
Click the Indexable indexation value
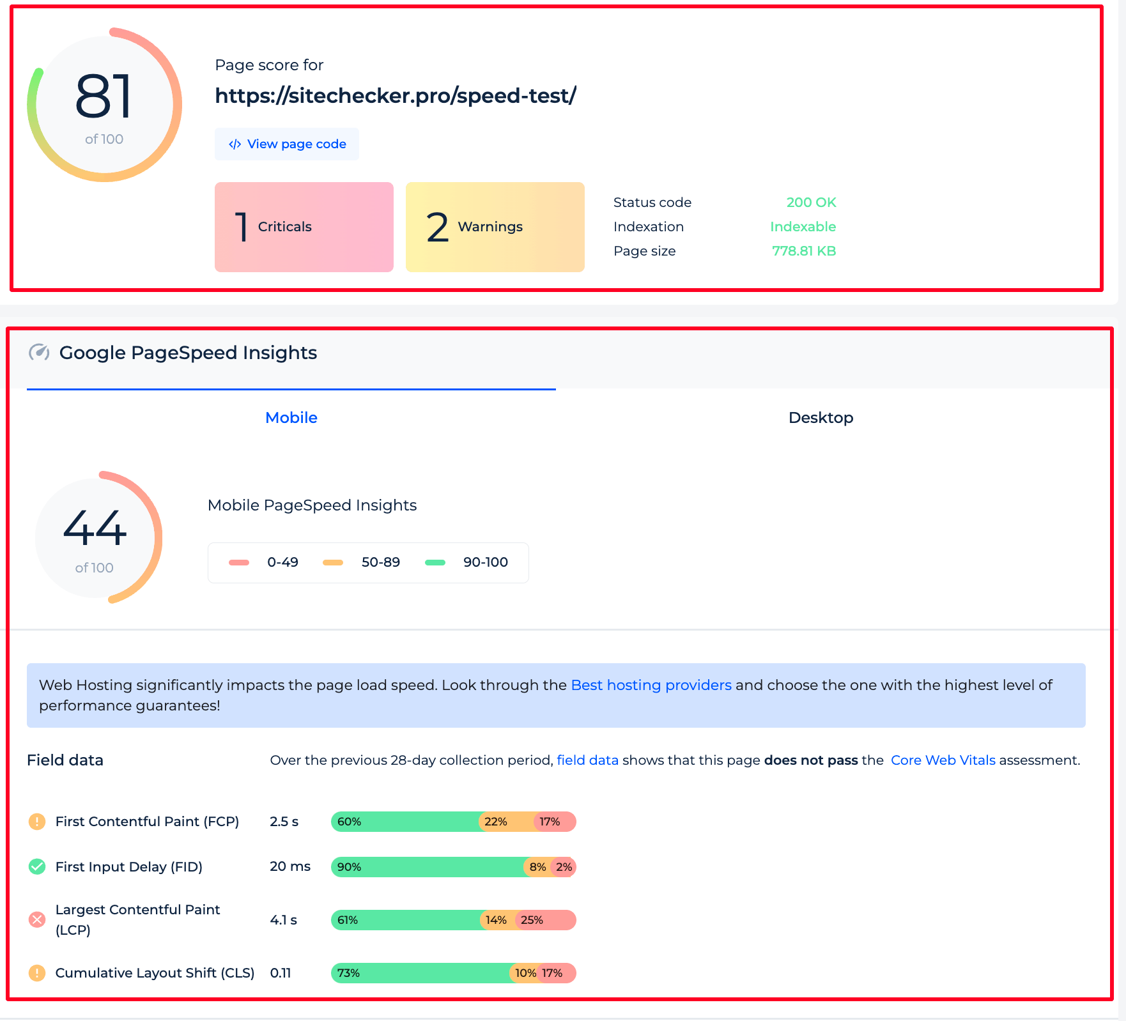(803, 227)
